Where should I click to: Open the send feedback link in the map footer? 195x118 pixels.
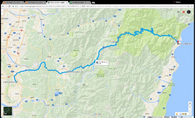[174, 117]
